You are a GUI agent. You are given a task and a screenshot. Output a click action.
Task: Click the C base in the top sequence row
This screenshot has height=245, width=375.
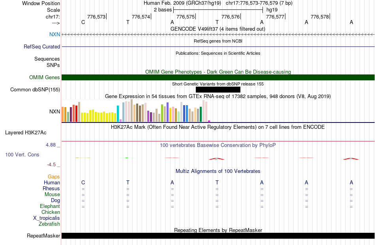click(83, 22)
